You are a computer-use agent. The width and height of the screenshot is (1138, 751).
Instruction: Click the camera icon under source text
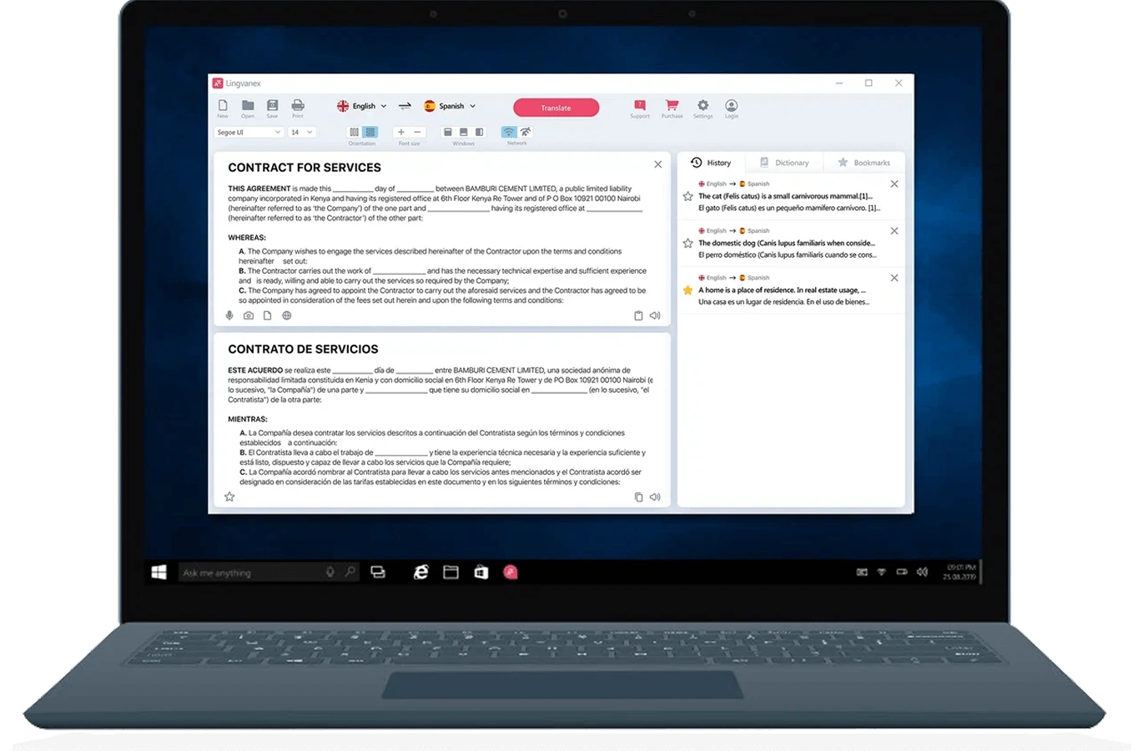[249, 315]
